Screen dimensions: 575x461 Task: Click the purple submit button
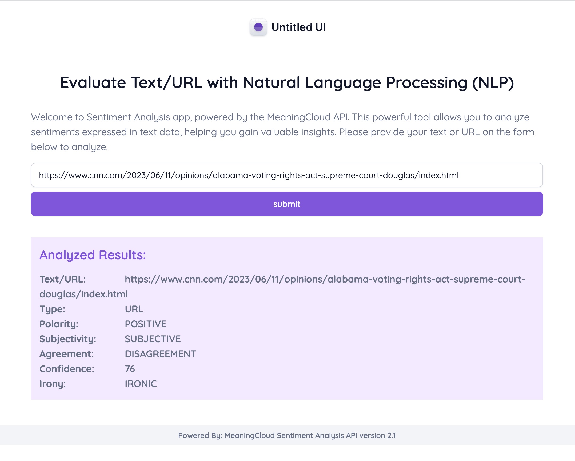287,204
